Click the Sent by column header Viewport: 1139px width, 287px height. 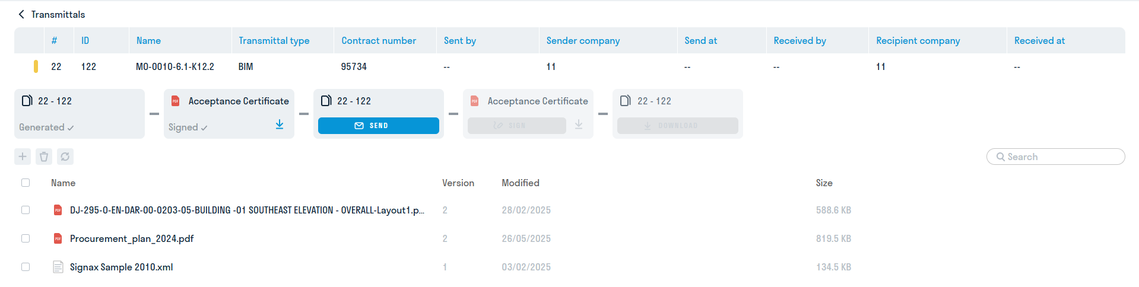coord(460,40)
